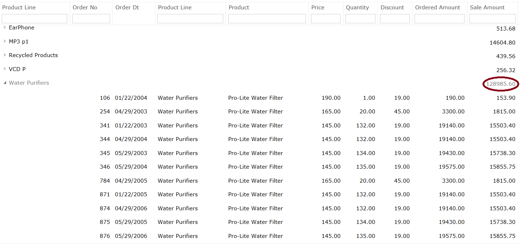Sort by the Order No column header

[85, 8]
